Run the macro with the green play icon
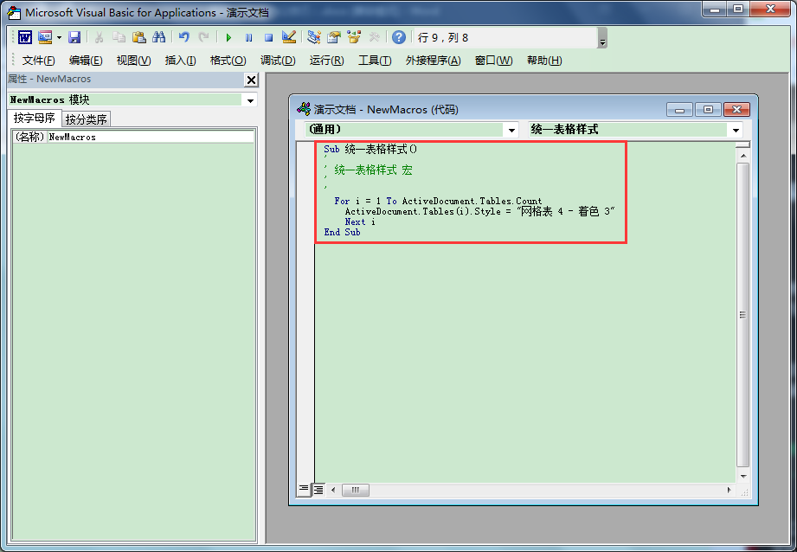Viewport: 797px width, 552px height. click(228, 37)
